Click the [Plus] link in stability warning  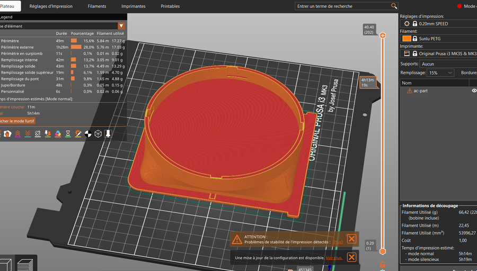click(x=338, y=242)
